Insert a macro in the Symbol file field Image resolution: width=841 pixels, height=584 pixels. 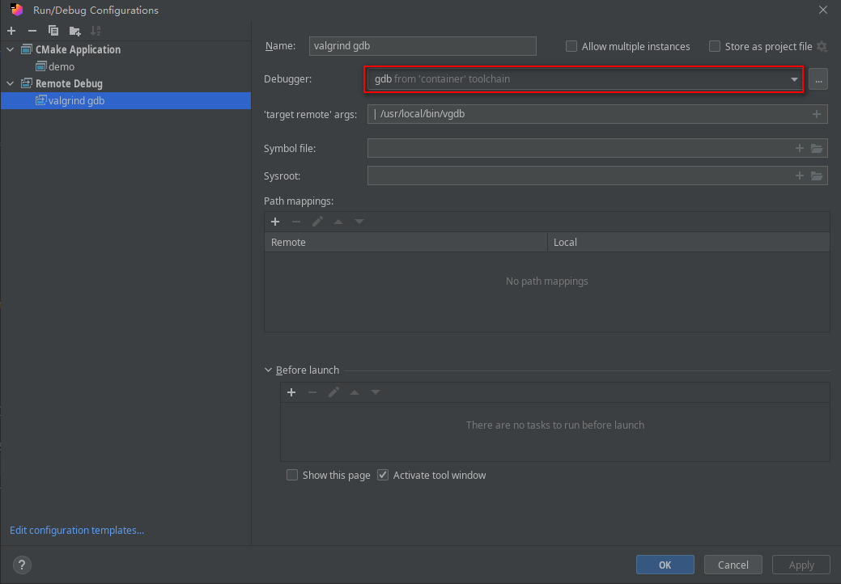click(799, 148)
